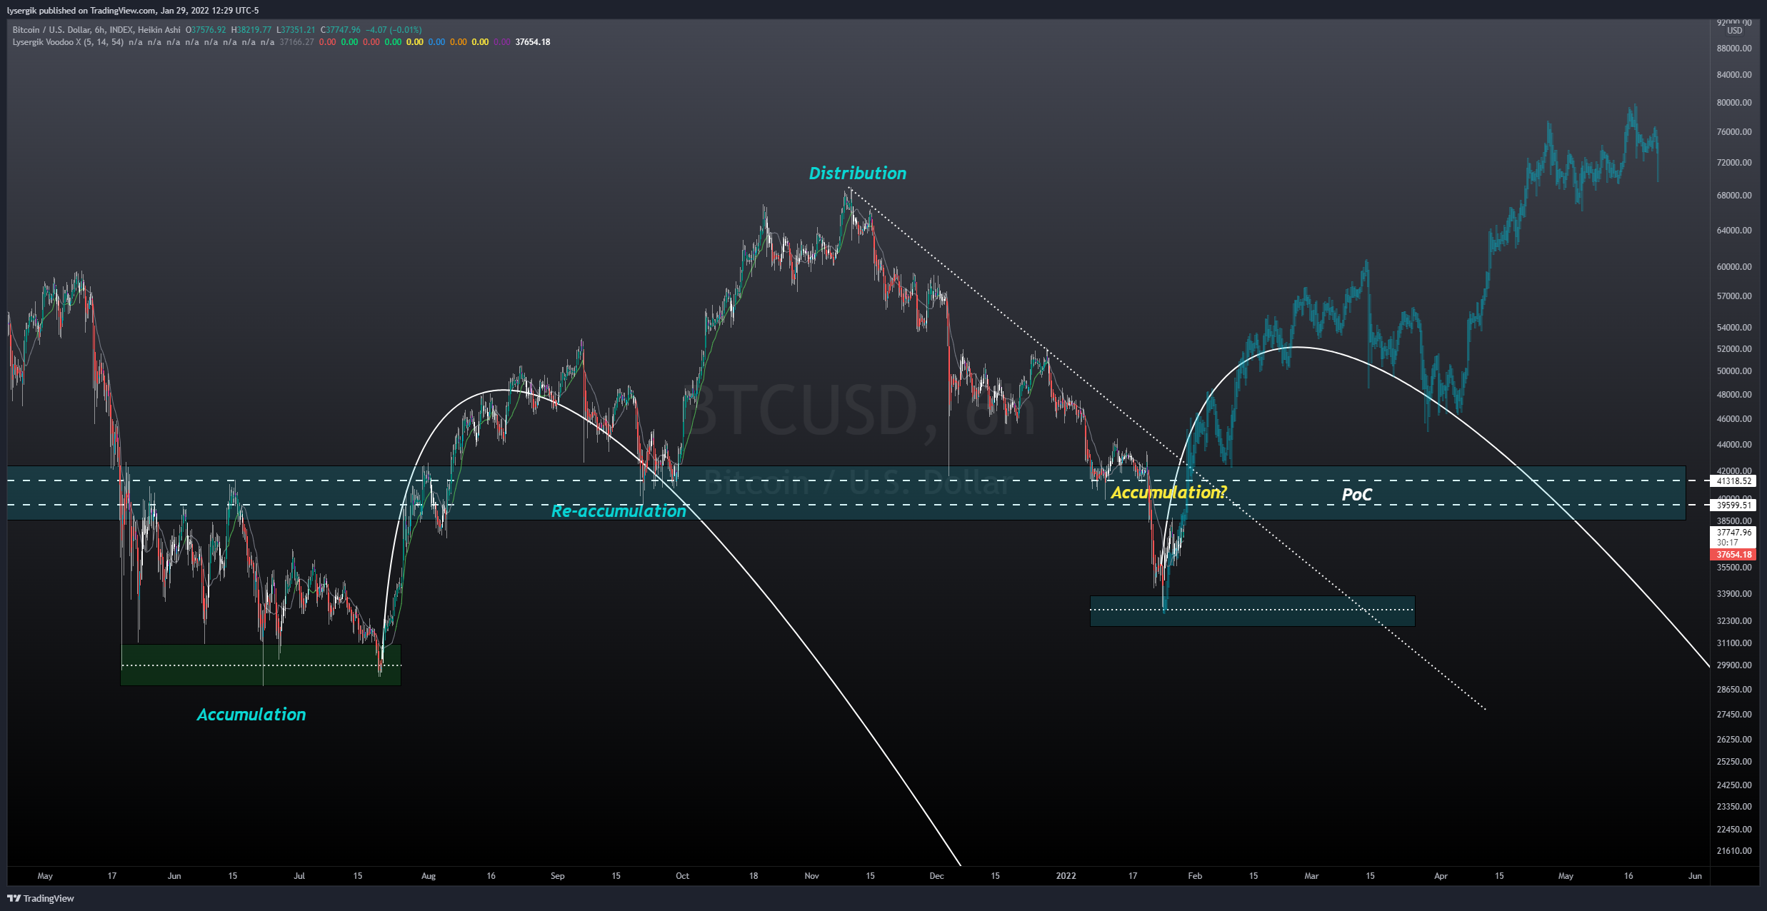
Task: Click the close value C37747.96
Action: [341, 30]
